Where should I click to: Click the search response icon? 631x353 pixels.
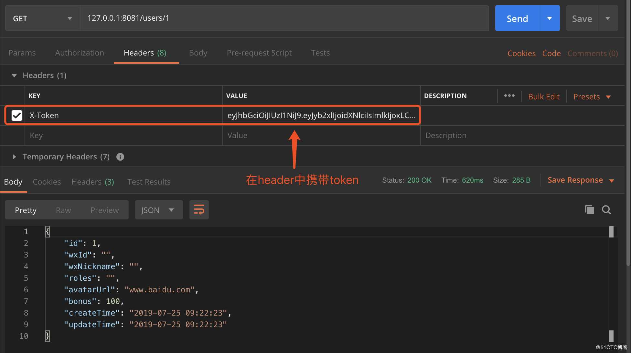[x=607, y=210]
